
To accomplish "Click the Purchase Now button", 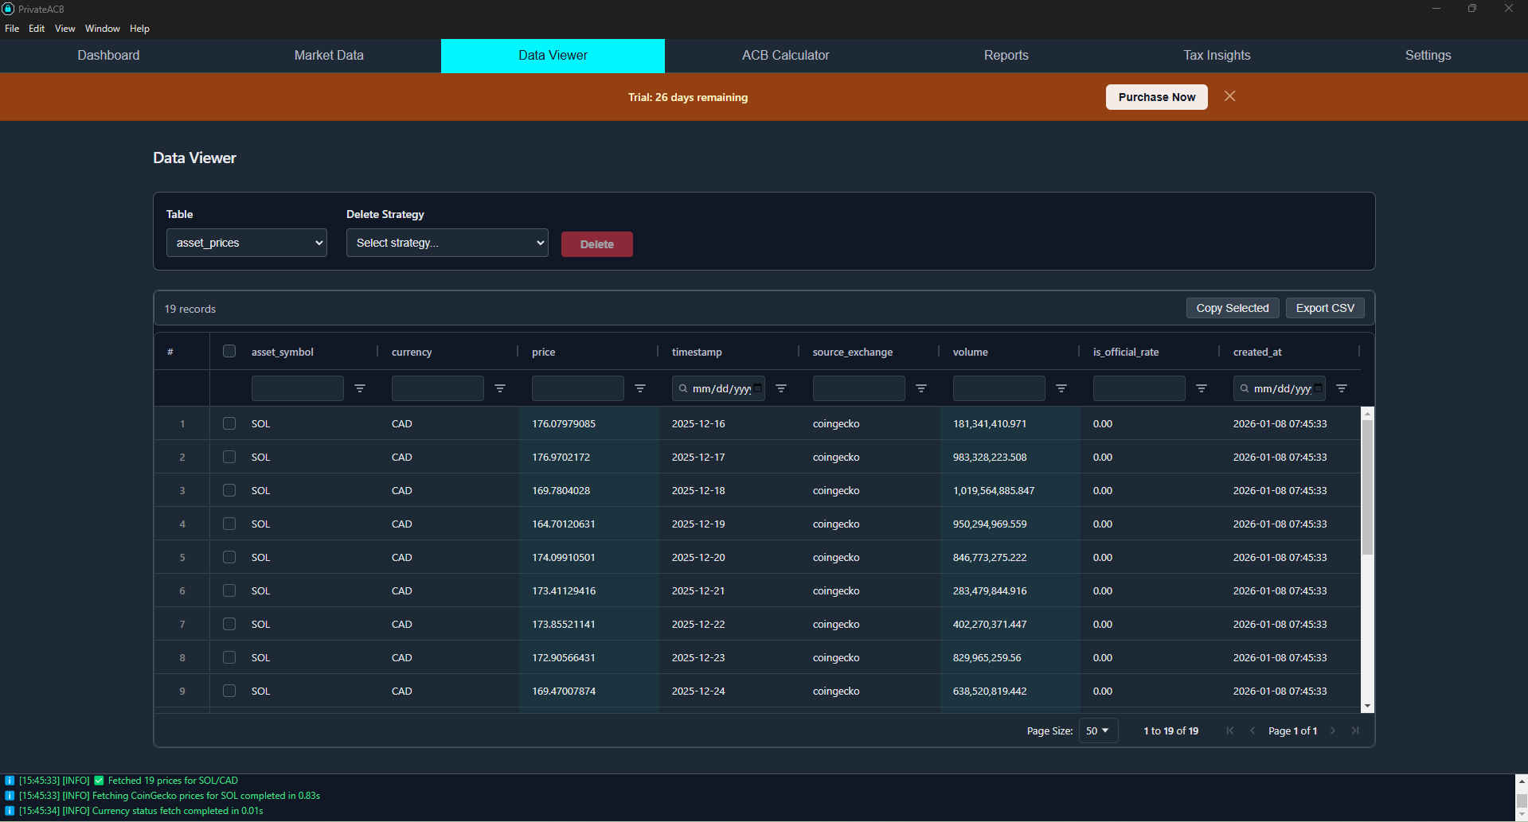I will point(1157,97).
